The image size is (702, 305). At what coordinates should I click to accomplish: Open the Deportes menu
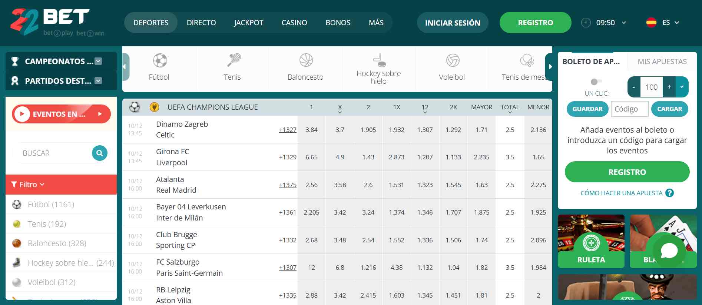(151, 23)
